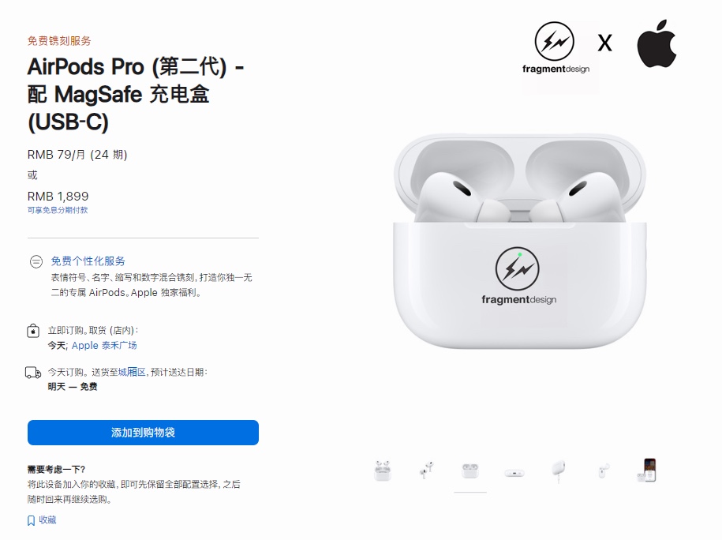The image size is (722, 540).
Task: Save the configuration with the 收藏 link
Action: tap(47, 519)
